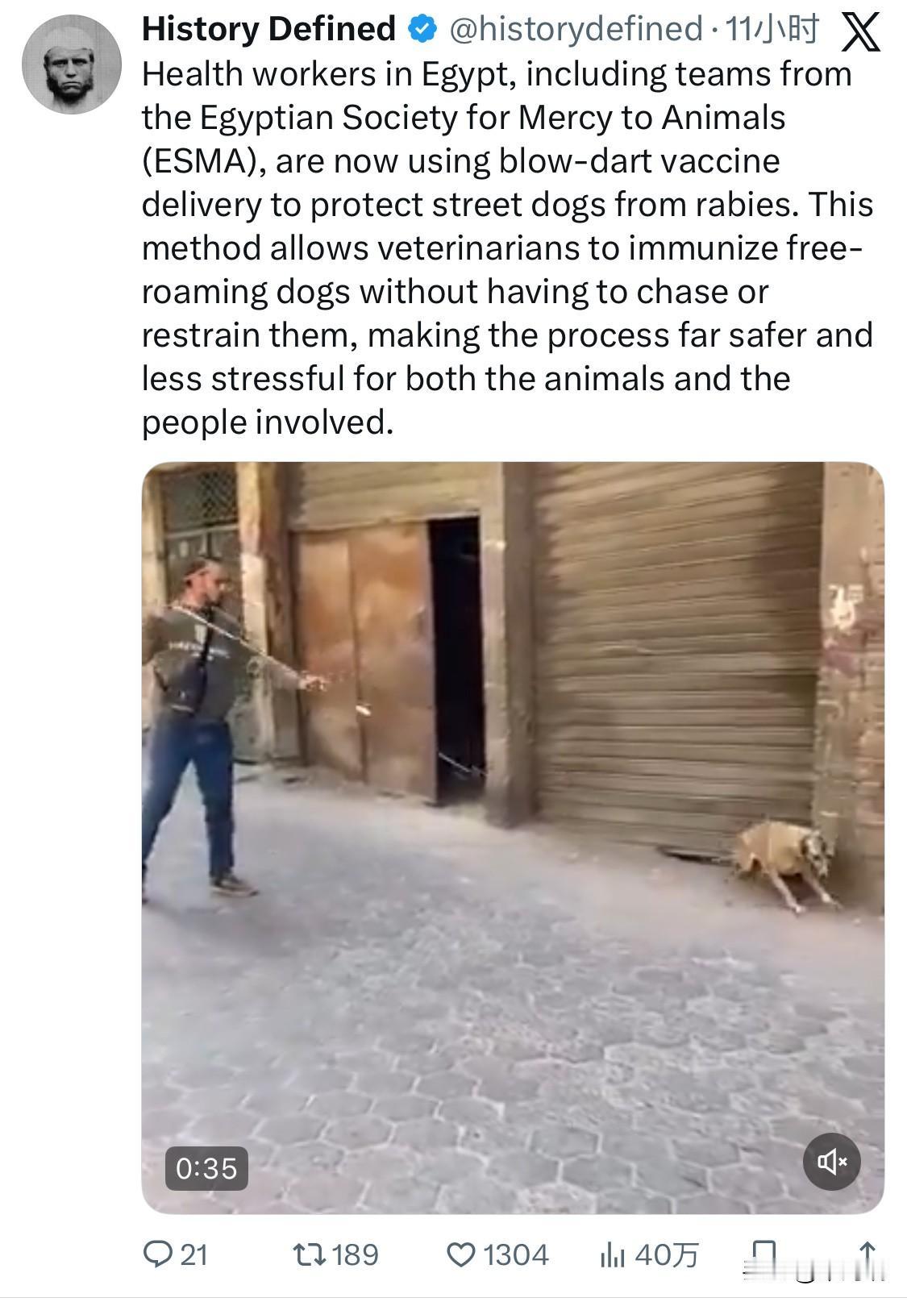Click the 11小时 post timestamp

tap(772, 30)
